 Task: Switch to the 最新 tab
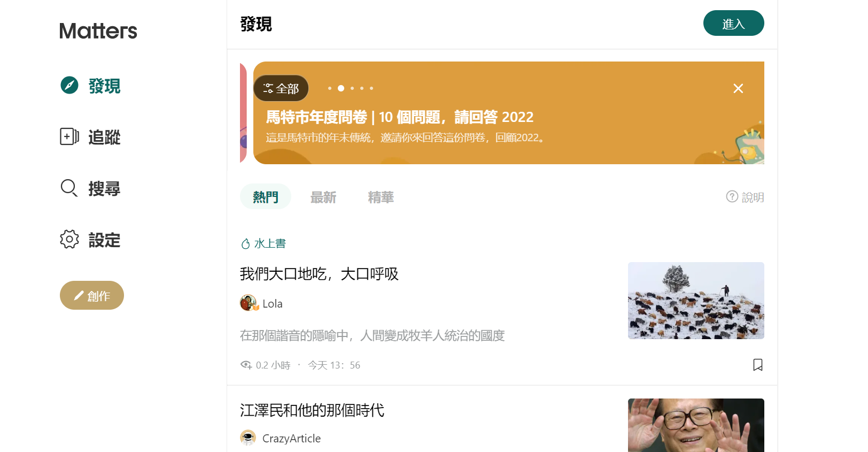coord(323,197)
